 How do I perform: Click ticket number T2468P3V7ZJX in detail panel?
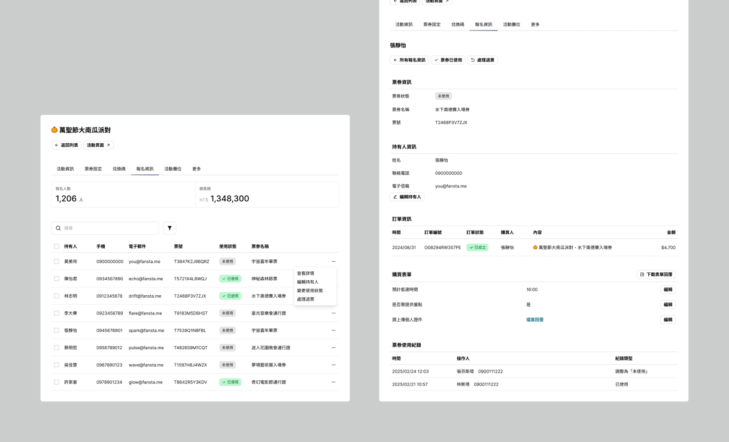[451, 122]
